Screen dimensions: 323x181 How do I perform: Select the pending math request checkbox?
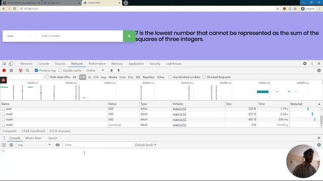(4, 125)
